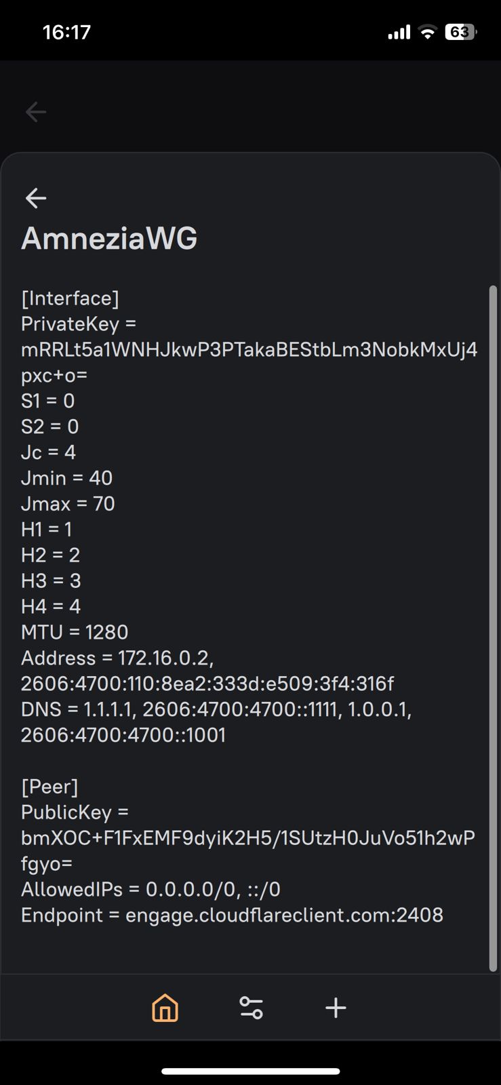Open the settings sliders tab
The width and height of the screenshot is (501, 1085).
252,1008
